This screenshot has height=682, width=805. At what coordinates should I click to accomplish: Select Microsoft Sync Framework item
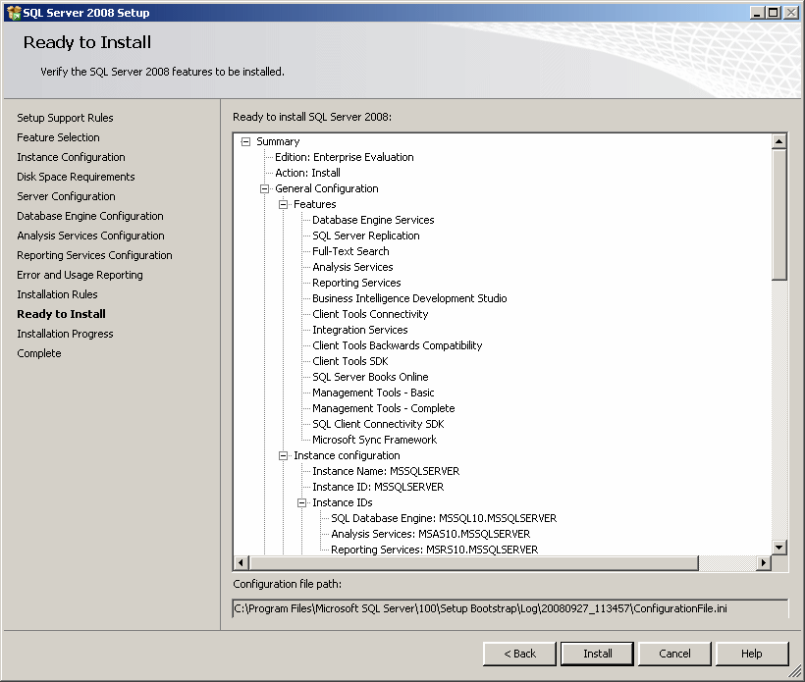coord(375,440)
